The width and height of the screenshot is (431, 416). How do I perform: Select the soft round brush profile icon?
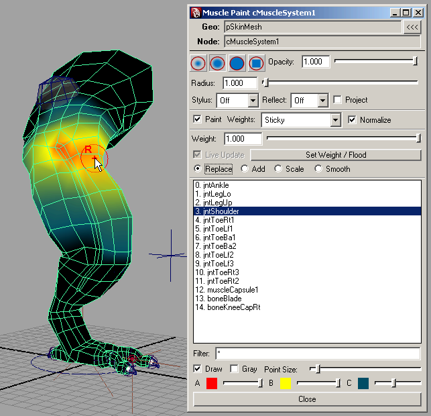(x=198, y=63)
